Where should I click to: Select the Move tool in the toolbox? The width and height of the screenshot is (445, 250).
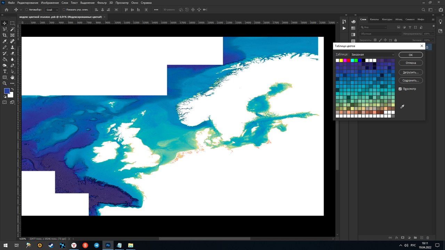5,23
